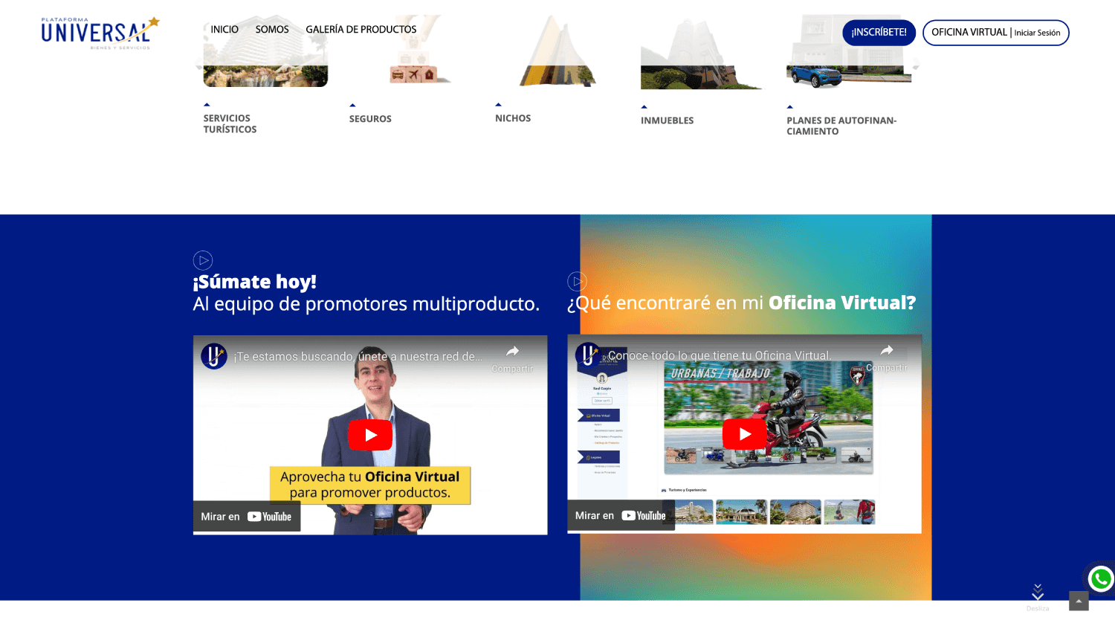The image size is (1115, 617).
Task: Click the Plataforma Universal logo
Action: click(100, 33)
